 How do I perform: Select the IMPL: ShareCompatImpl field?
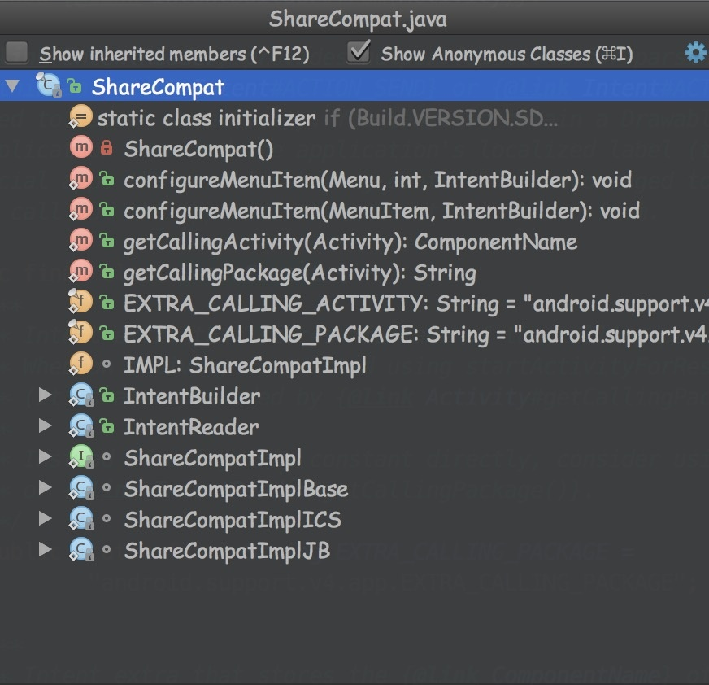pyautogui.click(x=354, y=364)
